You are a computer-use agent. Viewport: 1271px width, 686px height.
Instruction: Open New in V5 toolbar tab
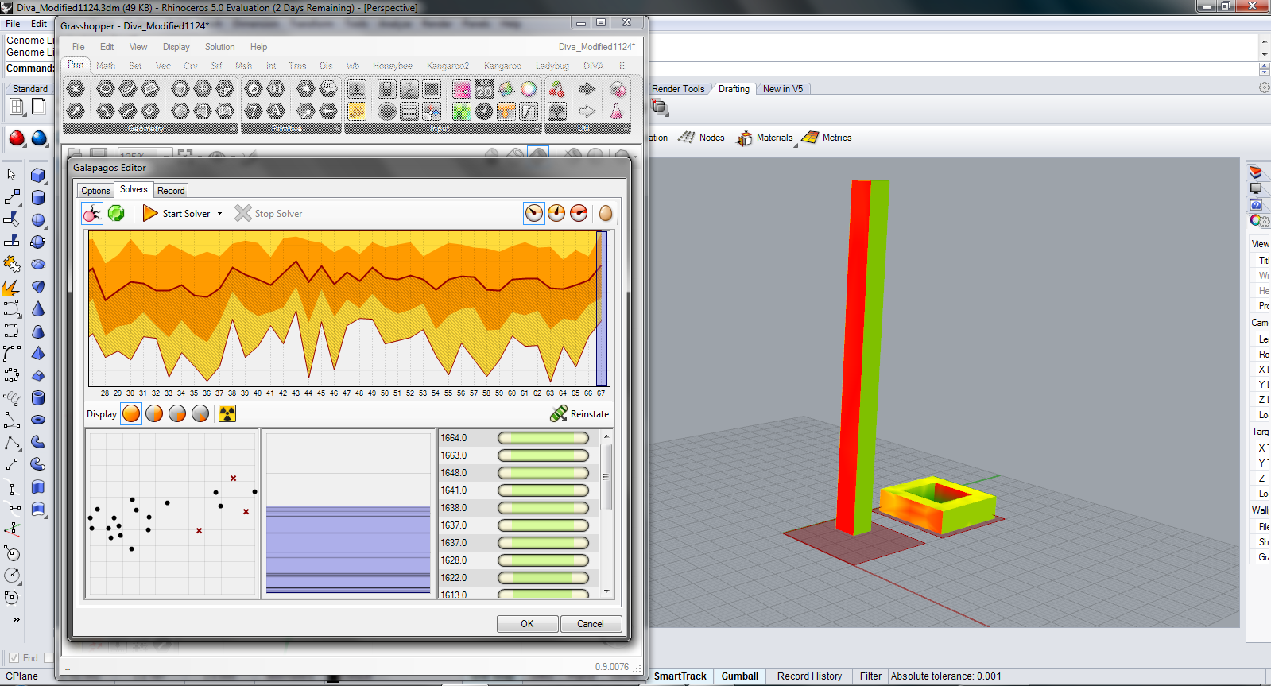(783, 89)
